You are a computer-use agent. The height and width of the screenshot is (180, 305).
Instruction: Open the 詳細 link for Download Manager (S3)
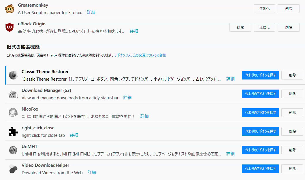(x=127, y=98)
